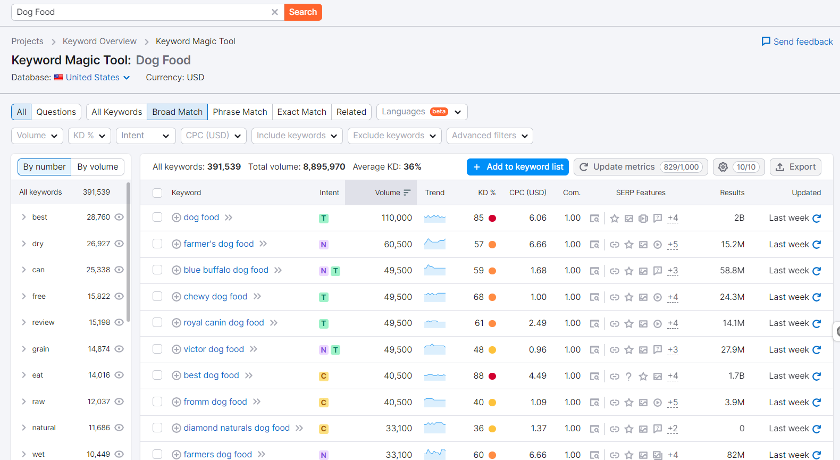
Task: Check the royal canin dog food checkbox
Action: [x=157, y=322]
